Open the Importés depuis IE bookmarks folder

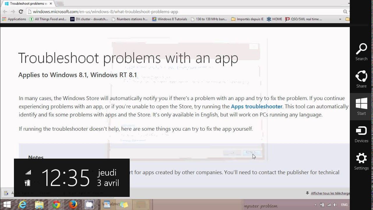(x=247, y=19)
